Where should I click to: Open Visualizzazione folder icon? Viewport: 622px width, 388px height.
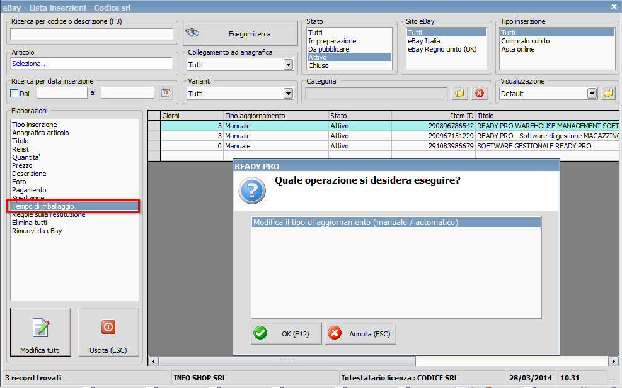608,94
